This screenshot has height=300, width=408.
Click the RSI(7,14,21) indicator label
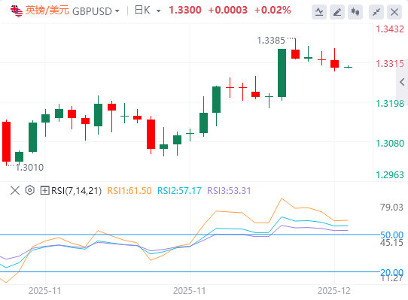pyautogui.click(x=76, y=190)
